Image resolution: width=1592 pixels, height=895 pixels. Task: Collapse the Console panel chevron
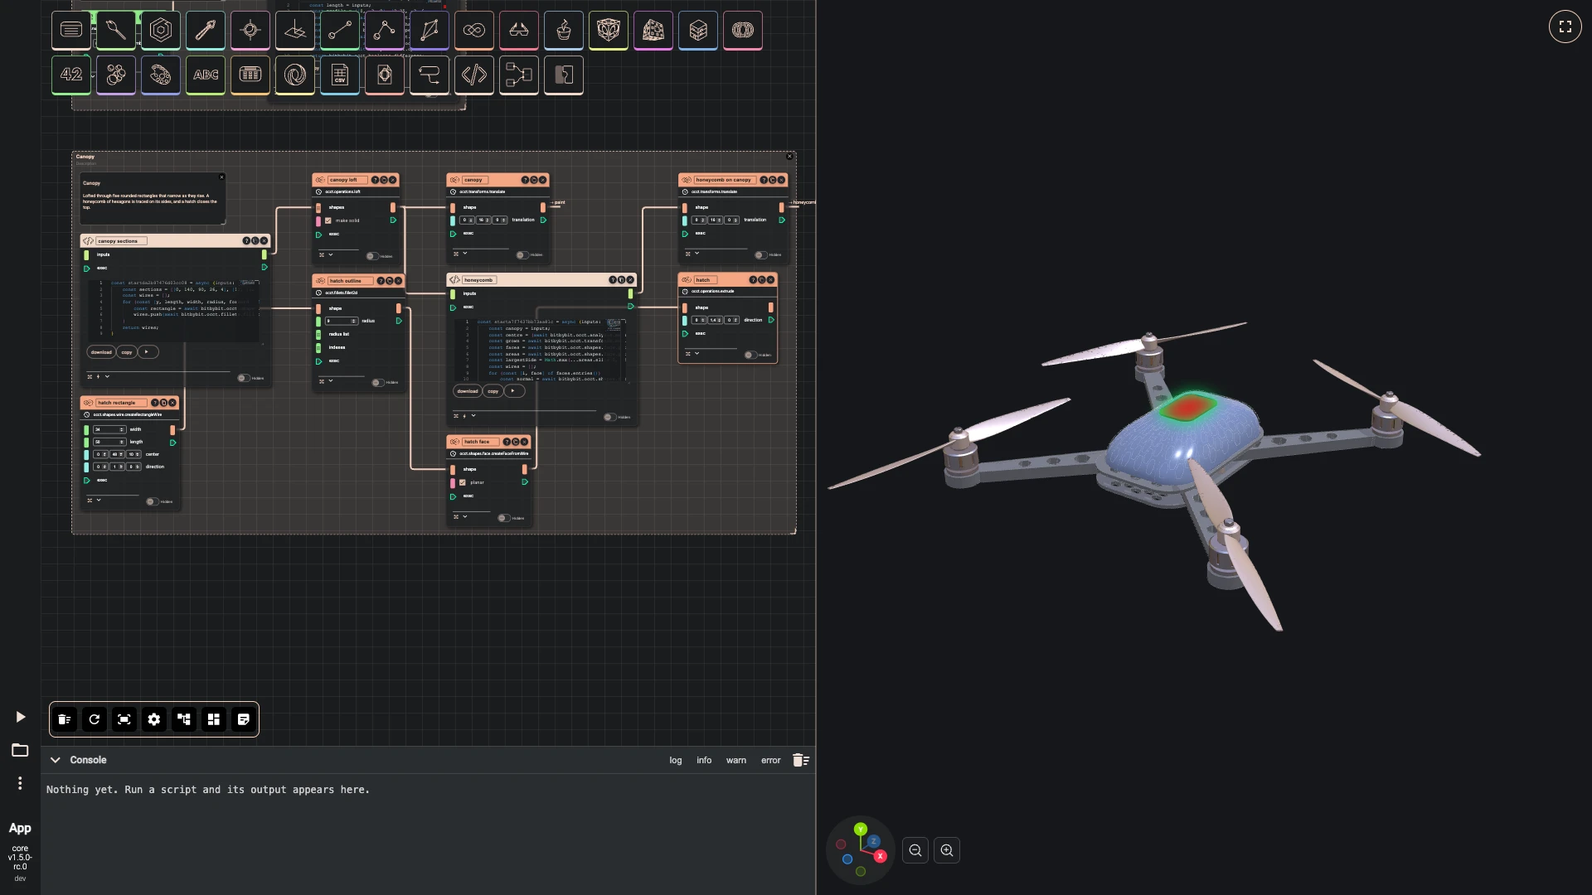tap(56, 760)
